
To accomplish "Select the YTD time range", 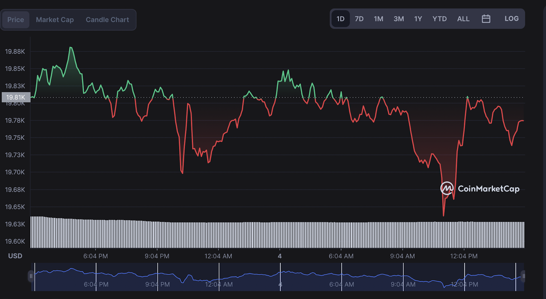I will pyautogui.click(x=440, y=19).
